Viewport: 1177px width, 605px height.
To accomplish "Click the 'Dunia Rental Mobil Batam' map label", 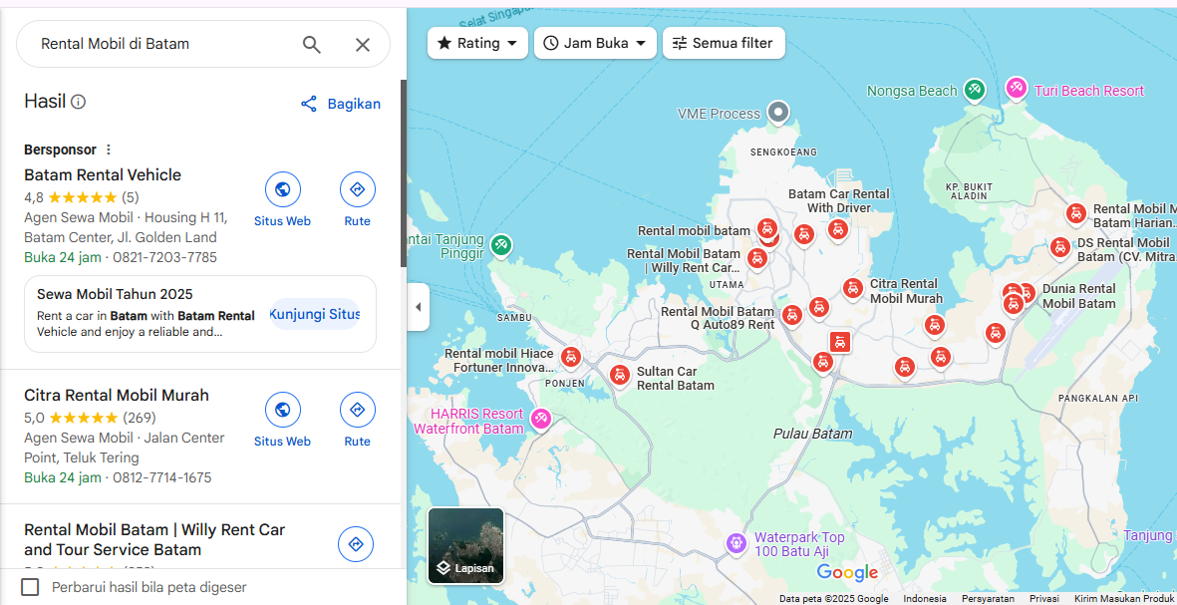I will point(1079,296).
